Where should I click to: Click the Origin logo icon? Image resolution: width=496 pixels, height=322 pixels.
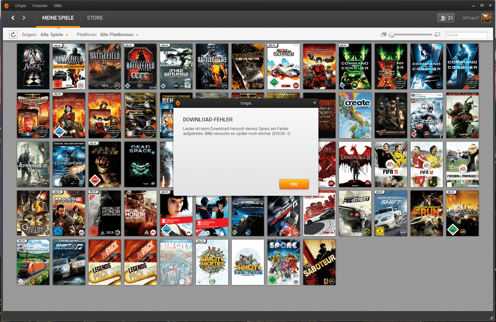coord(6,6)
